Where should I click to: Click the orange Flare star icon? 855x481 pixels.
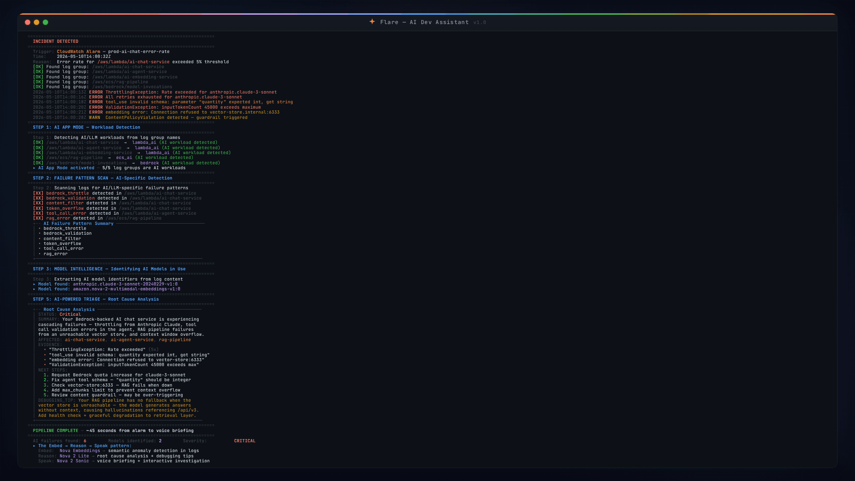(372, 22)
